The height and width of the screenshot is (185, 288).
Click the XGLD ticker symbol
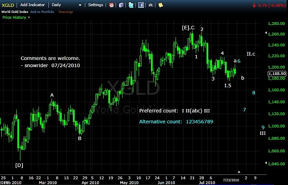click(8, 5)
